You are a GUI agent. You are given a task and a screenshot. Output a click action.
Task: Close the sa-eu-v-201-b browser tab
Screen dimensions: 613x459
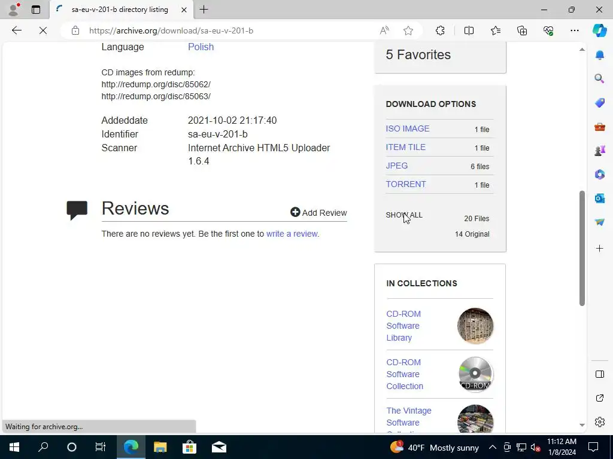tap(184, 10)
